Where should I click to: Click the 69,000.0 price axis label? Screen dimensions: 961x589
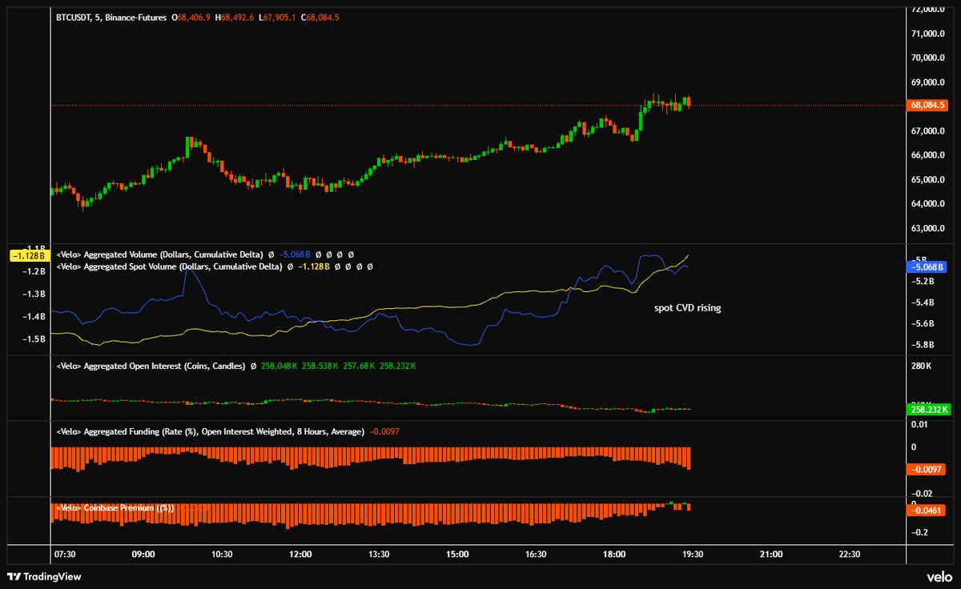(928, 82)
